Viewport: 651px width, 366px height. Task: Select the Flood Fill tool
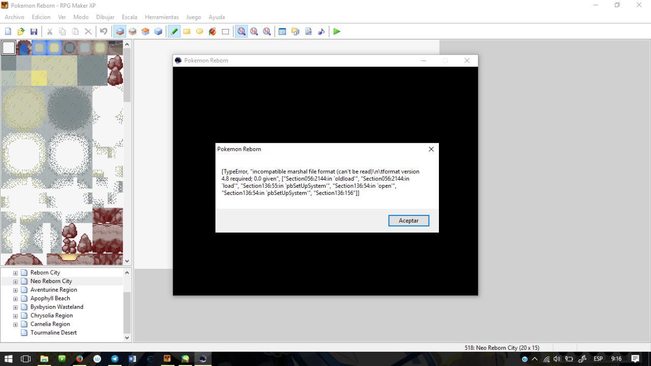click(x=213, y=32)
